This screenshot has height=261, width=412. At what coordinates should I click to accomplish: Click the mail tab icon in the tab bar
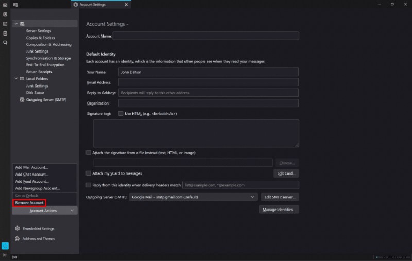pyautogui.click(x=15, y=5)
